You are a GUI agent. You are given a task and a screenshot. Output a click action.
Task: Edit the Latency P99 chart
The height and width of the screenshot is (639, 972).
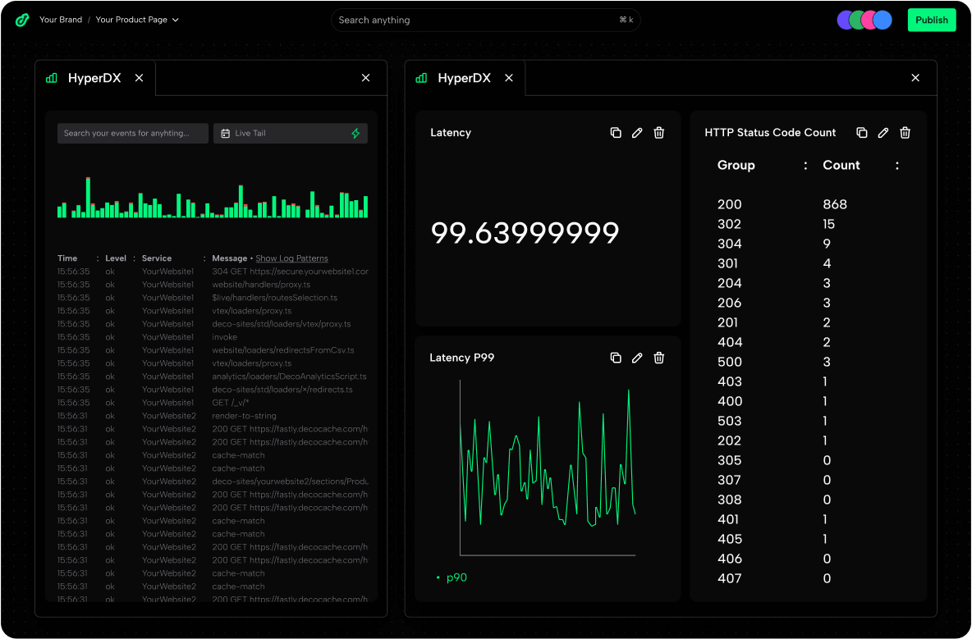point(637,358)
